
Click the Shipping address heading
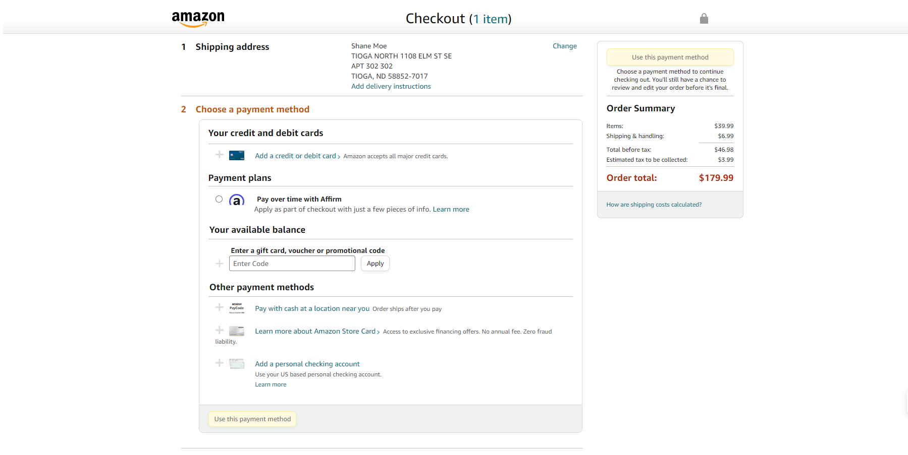232,47
